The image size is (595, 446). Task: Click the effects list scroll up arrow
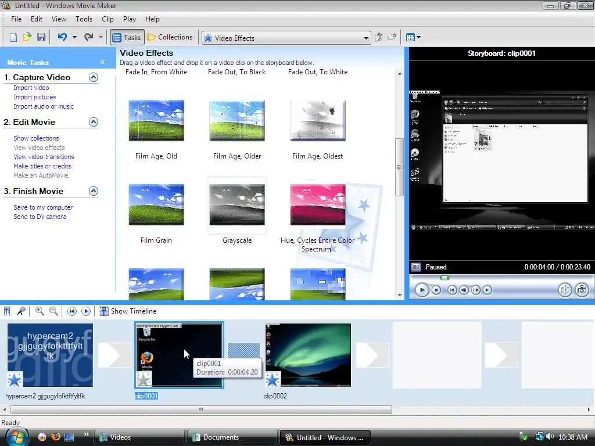(x=400, y=74)
